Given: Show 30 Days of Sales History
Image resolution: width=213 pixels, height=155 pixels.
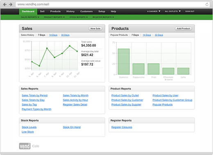Looking at the screenshot, I should pyautogui.click(x=65, y=35).
